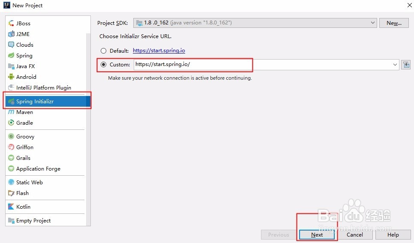Image resolution: width=414 pixels, height=243 pixels.
Task: Select the Flash label
Action: (22, 193)
